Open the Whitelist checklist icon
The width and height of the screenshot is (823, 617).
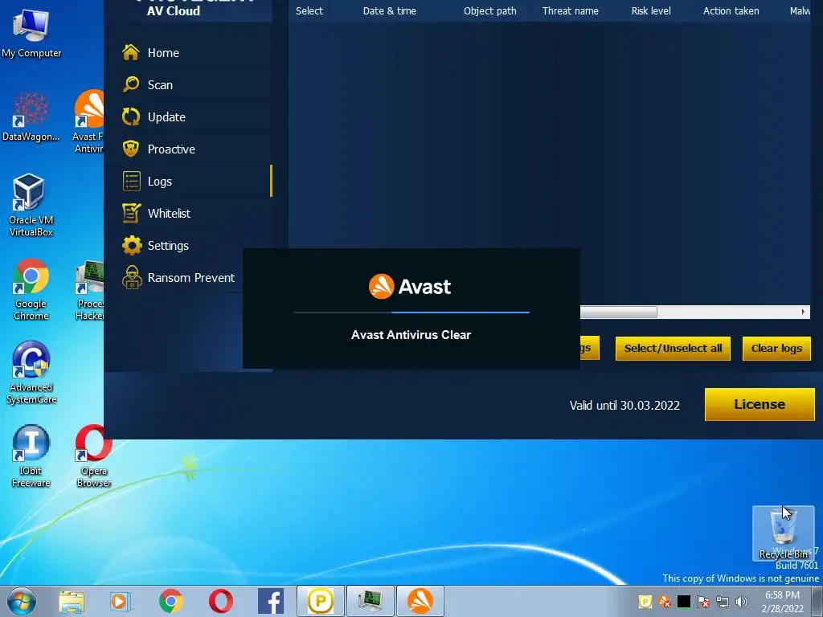click(x=131, y=213)
